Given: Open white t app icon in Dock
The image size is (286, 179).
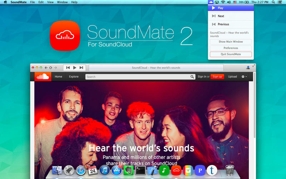Looking at the screenshot, I should pos(212,170).
